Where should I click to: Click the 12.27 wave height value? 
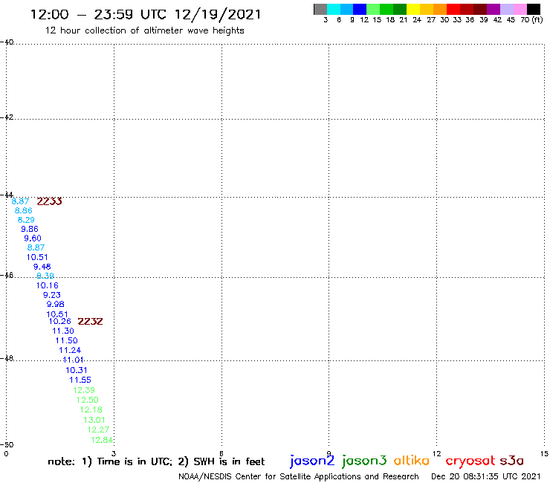98,429
